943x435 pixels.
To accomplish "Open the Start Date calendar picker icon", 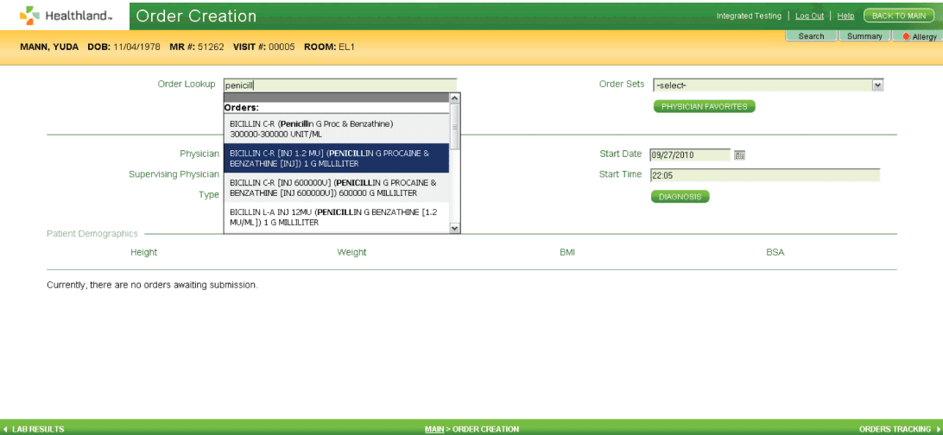I will [x=739, y=155].
